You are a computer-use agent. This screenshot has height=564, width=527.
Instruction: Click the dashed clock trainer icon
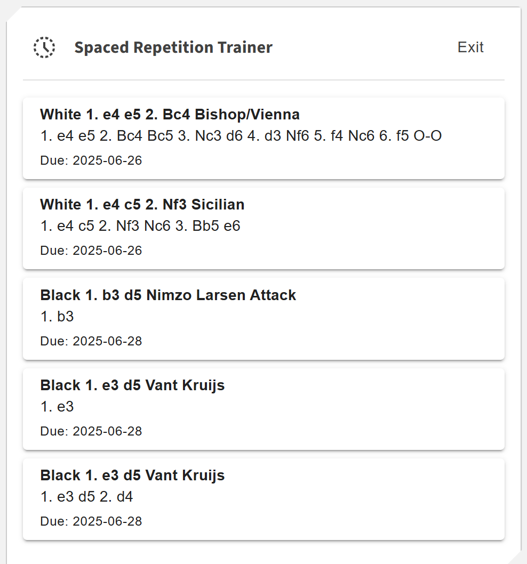[44, 47]
